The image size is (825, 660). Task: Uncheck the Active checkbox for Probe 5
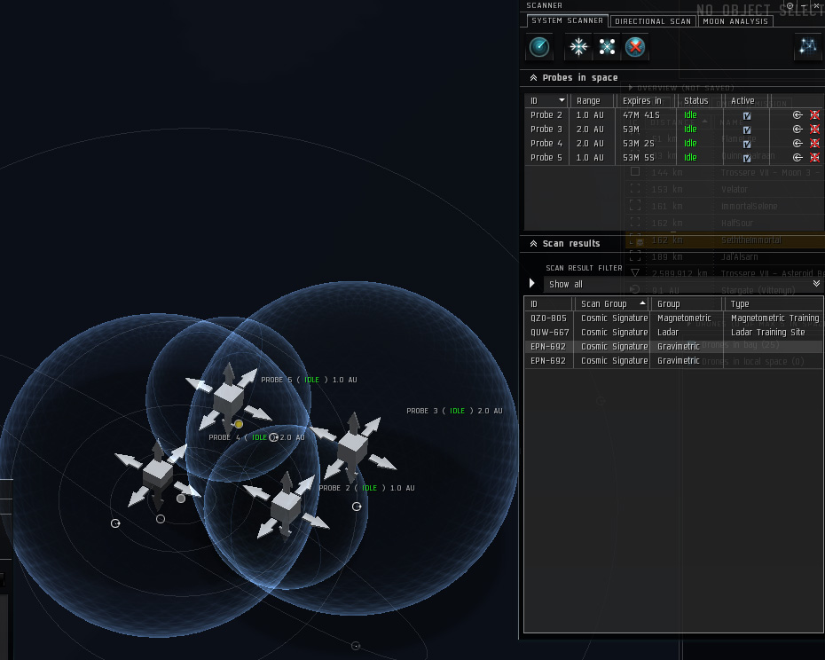[747, 159]
